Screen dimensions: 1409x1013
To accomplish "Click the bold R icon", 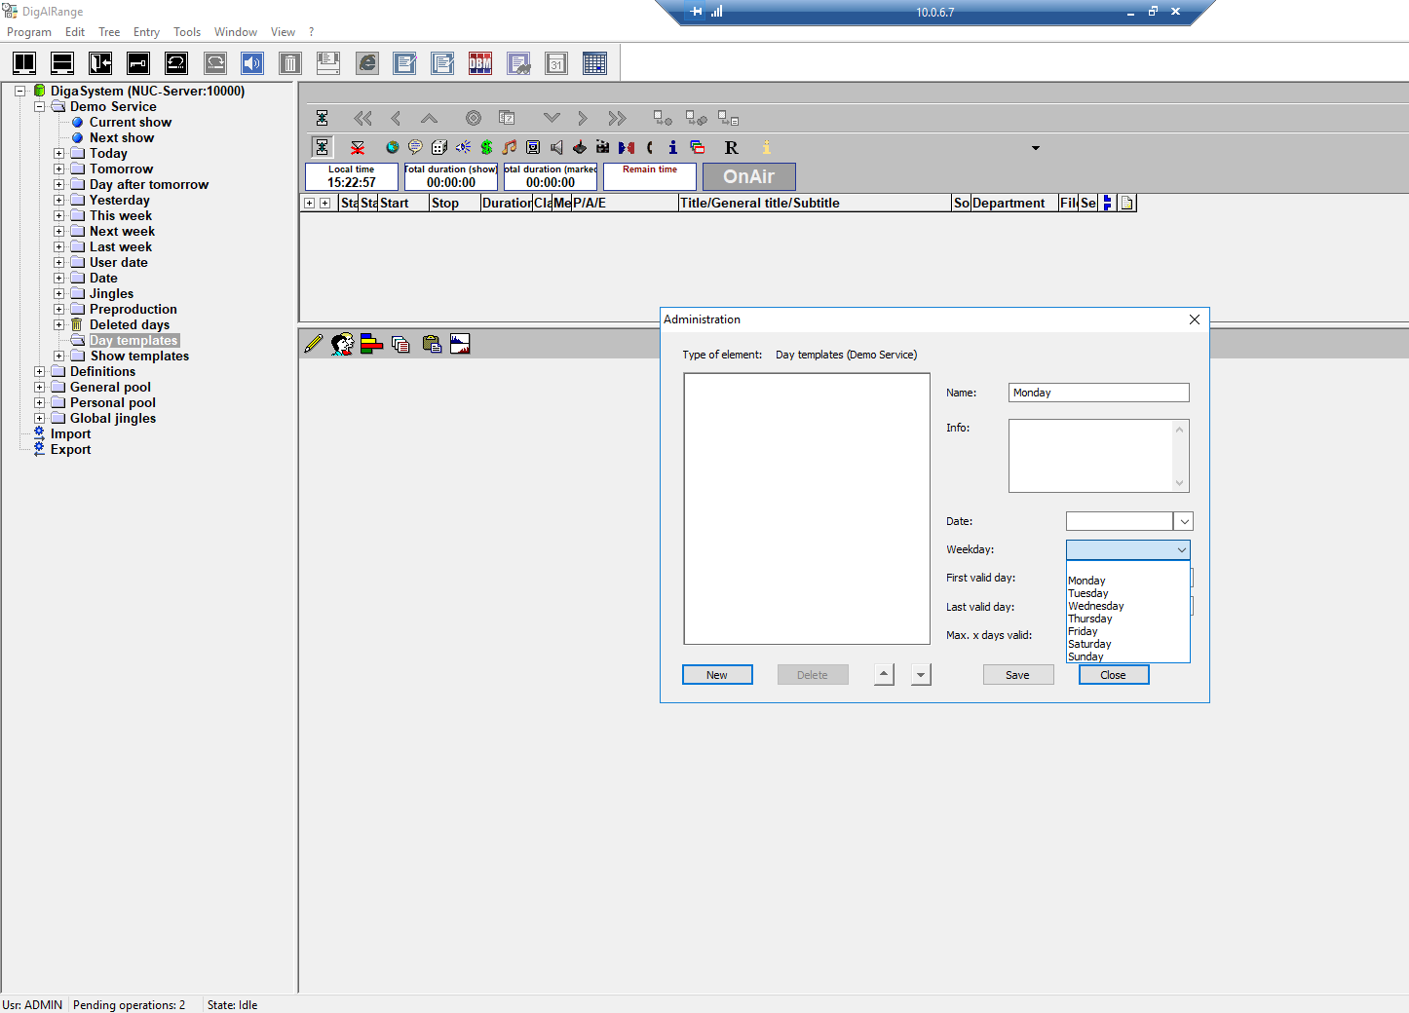I will [x=731, y=147].
